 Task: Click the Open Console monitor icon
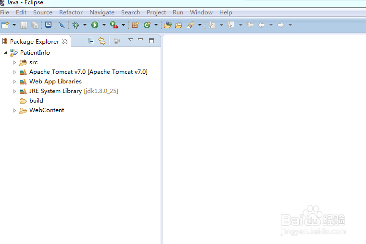48,25
